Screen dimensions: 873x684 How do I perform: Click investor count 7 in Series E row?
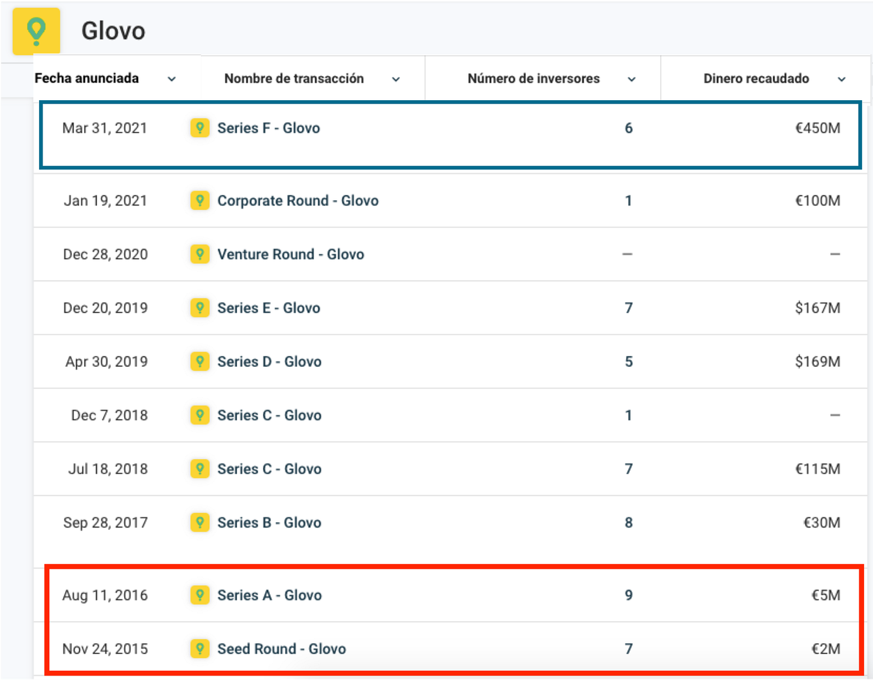[x=628, y=308]
